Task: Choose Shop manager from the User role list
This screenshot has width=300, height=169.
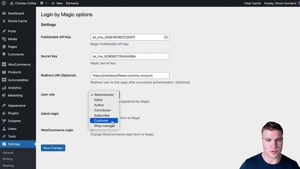Action: point(104,126)
